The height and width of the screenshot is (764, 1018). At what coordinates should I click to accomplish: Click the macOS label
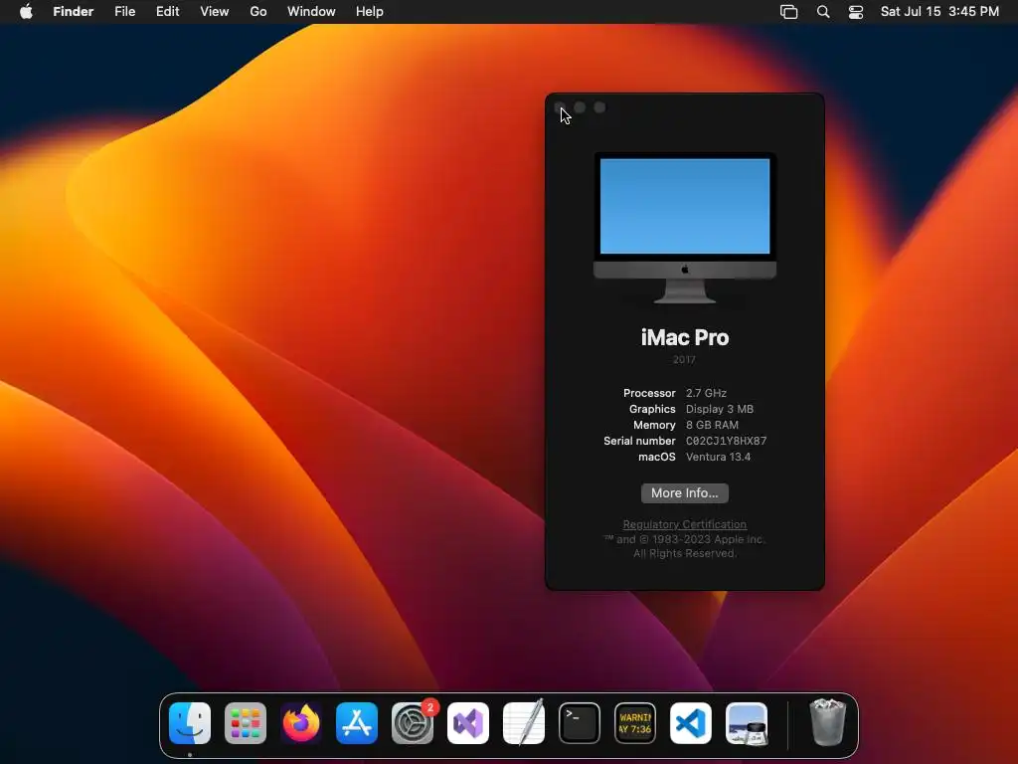[x=657, y=457]
